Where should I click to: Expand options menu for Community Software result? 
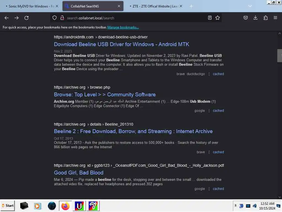pos(209,111)
